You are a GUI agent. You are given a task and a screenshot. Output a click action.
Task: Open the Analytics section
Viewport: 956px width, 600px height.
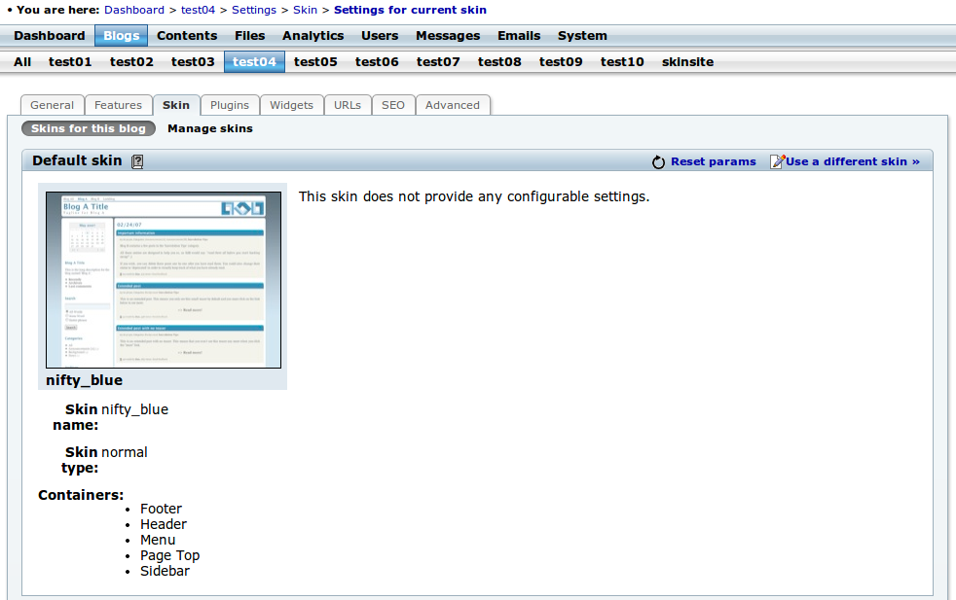coord(313,36)
